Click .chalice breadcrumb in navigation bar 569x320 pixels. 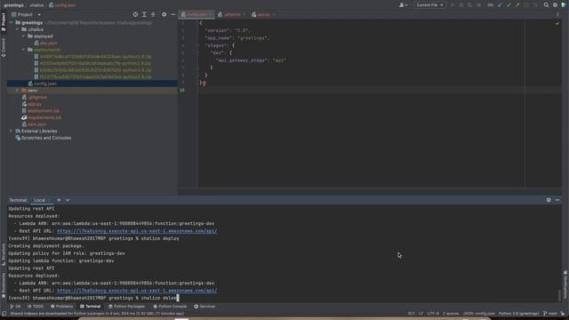point(36,5)
